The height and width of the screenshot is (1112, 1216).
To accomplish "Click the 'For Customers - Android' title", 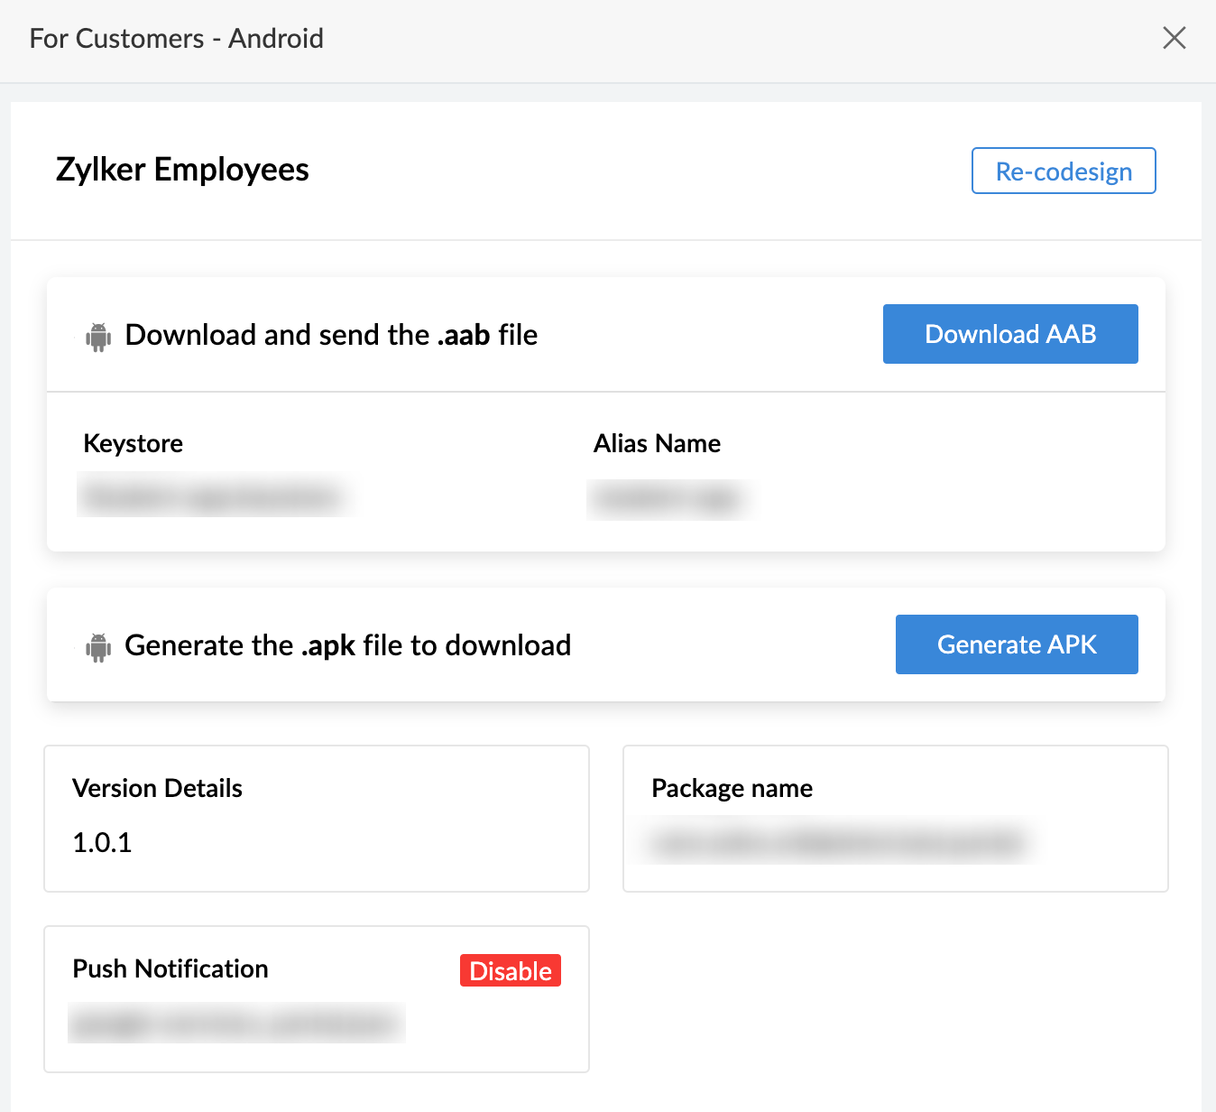I will click(177, 39).
